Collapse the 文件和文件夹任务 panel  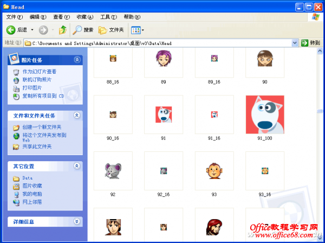point(77,115)
